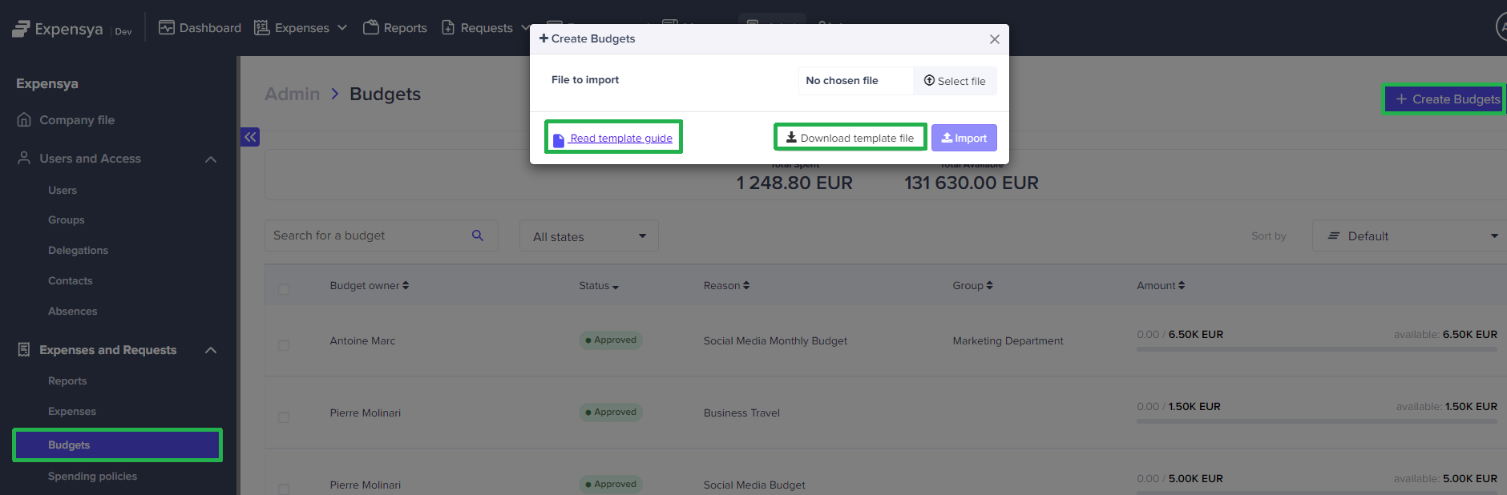Image resolution: width=1507 pixels, height=495 pixels.
Task: Go to Spending policies in sidebar
Action: click(x=92, y=476)
